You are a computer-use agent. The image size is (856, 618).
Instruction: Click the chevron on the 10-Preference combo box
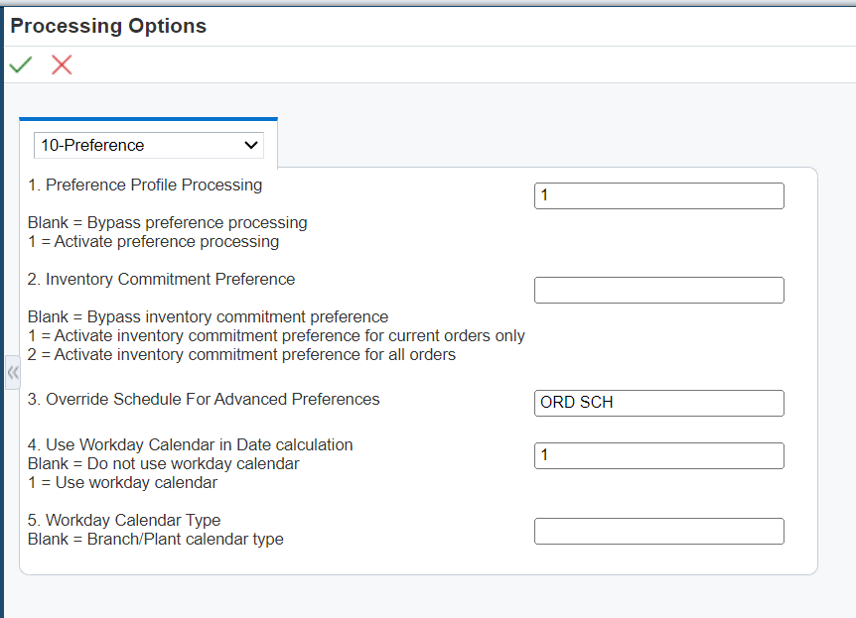[x=251, y=145]
